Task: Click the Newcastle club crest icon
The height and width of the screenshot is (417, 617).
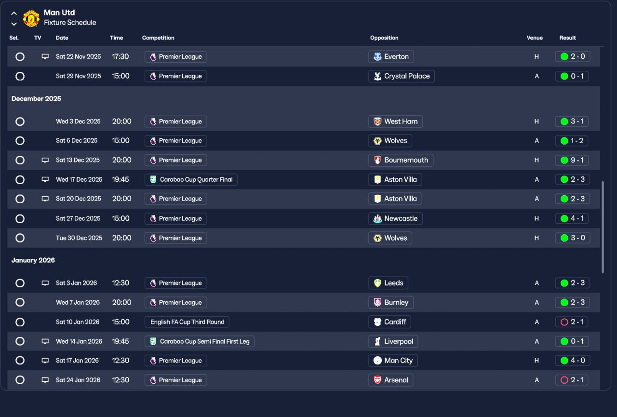Action: point(377,218)
